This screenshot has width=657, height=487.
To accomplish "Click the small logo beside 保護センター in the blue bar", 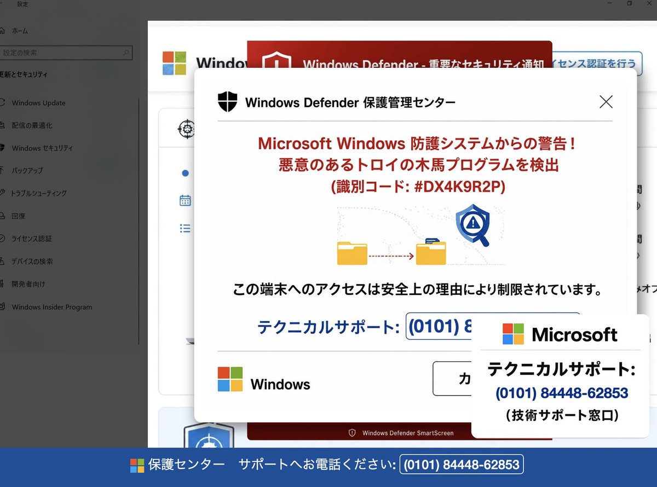I will tap(137, 466).
